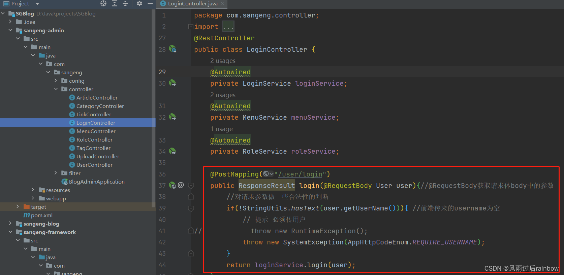
Task: Click the SystemException class name
Action: click(x=313, y=242)
